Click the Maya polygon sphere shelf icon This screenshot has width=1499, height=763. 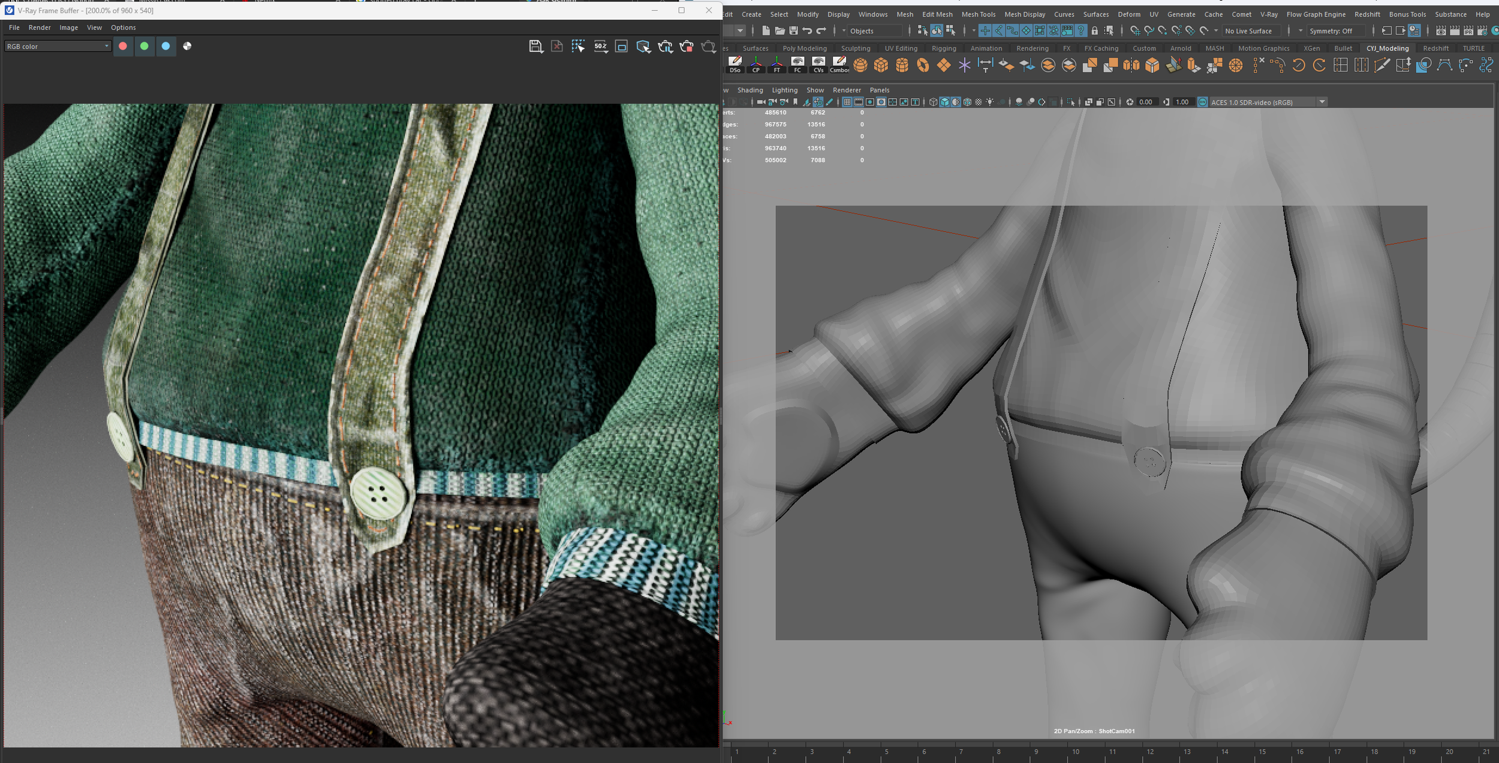tap(860, 65)
